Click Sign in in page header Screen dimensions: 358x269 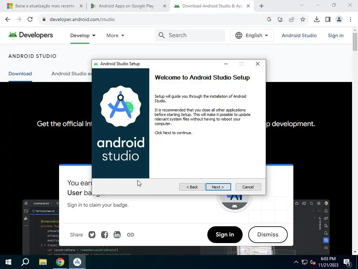pos(336,35)
